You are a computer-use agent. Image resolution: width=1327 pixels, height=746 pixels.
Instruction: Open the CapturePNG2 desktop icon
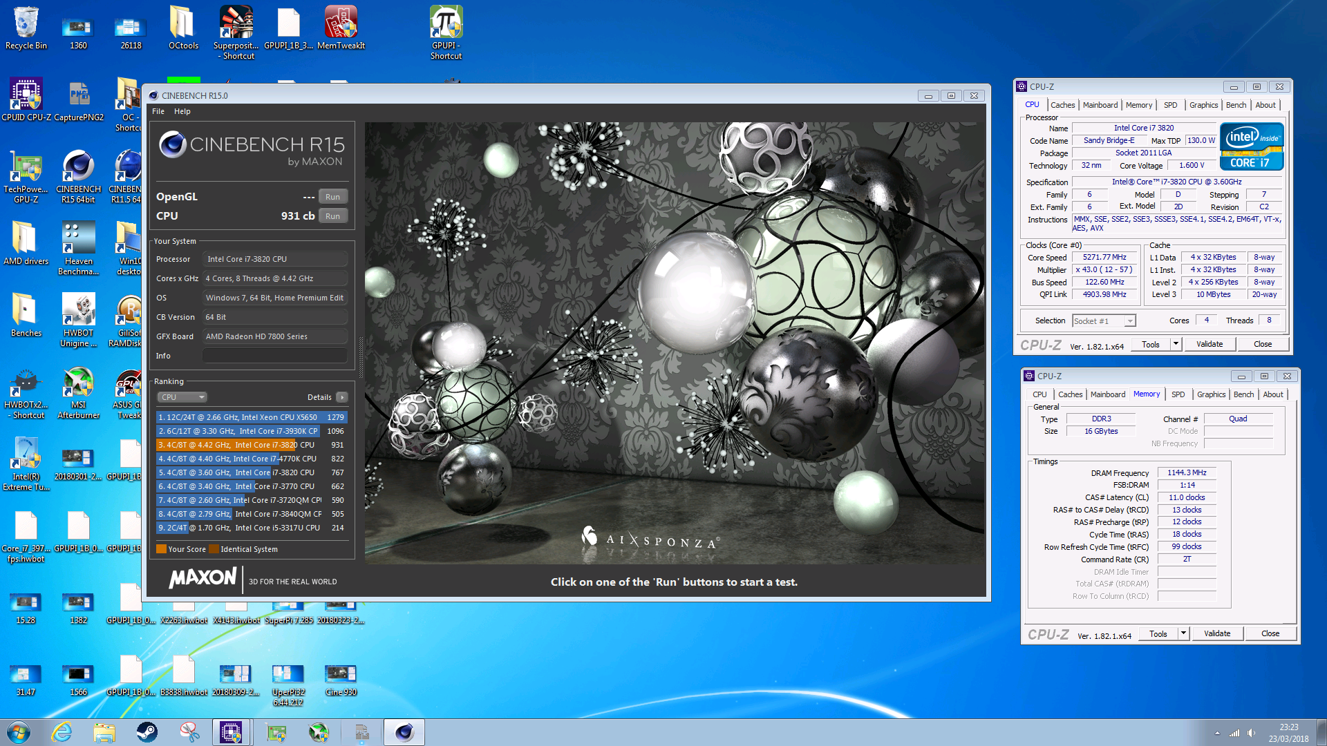pyautogui.click(x=79, y=99)
